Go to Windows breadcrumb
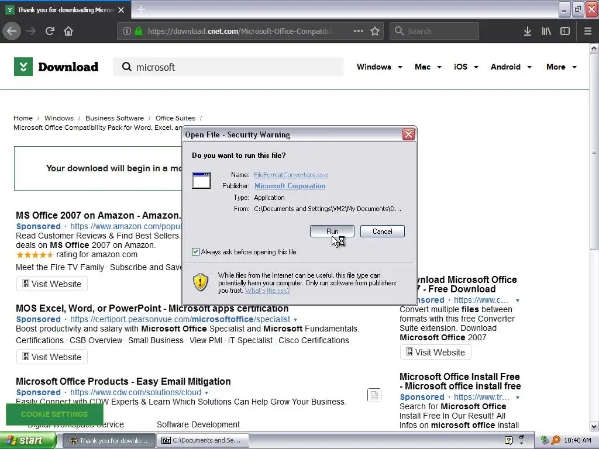 click(59, 118)
